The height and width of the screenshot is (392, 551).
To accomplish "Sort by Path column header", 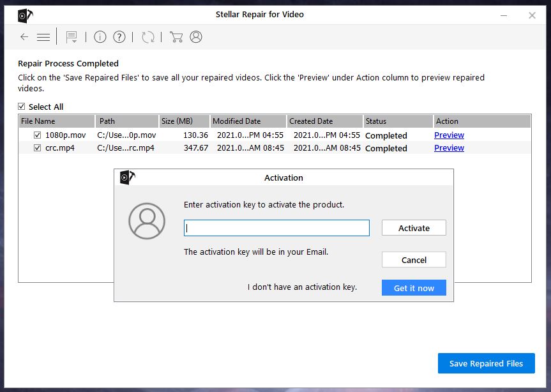I will point(127,121).
